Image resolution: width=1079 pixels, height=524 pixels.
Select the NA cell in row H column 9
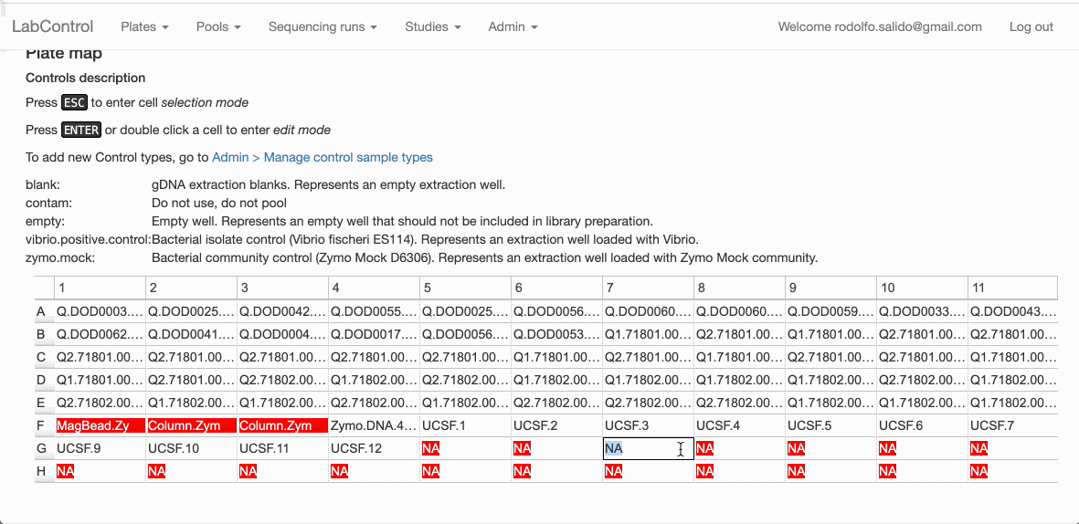830,471
